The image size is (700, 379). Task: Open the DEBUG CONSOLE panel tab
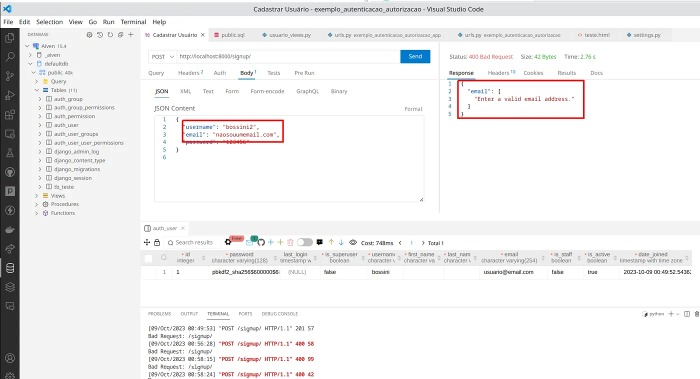(x=279, y=314)
